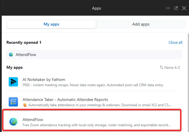Click the AttendFlow description about Zoom attendance tracking
Screen dimensions: 189x132
pos(96,125)
